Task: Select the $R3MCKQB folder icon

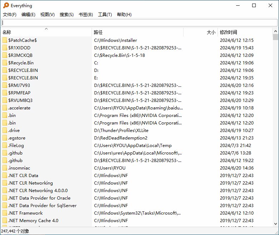Action: pos(5,55)
